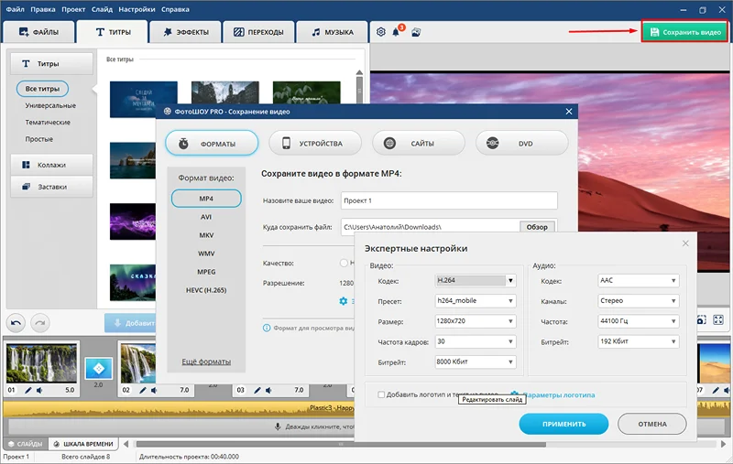Click the fullscreen preview icon
Viewport: 733px width, 464px height.
(718, 320)
